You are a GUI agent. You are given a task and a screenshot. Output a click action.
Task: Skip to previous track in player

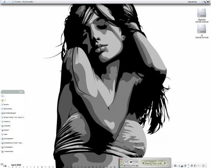coord(126,162)
